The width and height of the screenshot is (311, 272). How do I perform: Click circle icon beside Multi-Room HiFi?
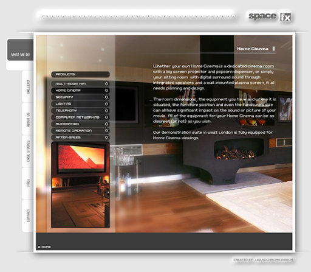point(106,84)
